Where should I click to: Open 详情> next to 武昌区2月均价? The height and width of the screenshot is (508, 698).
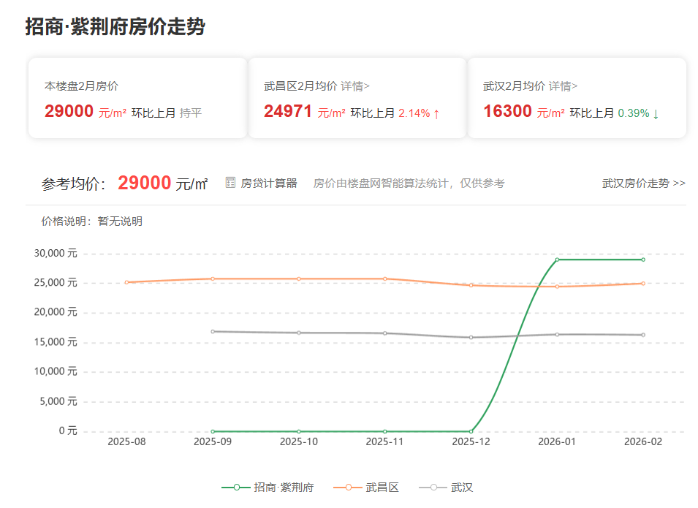(355, 86)
